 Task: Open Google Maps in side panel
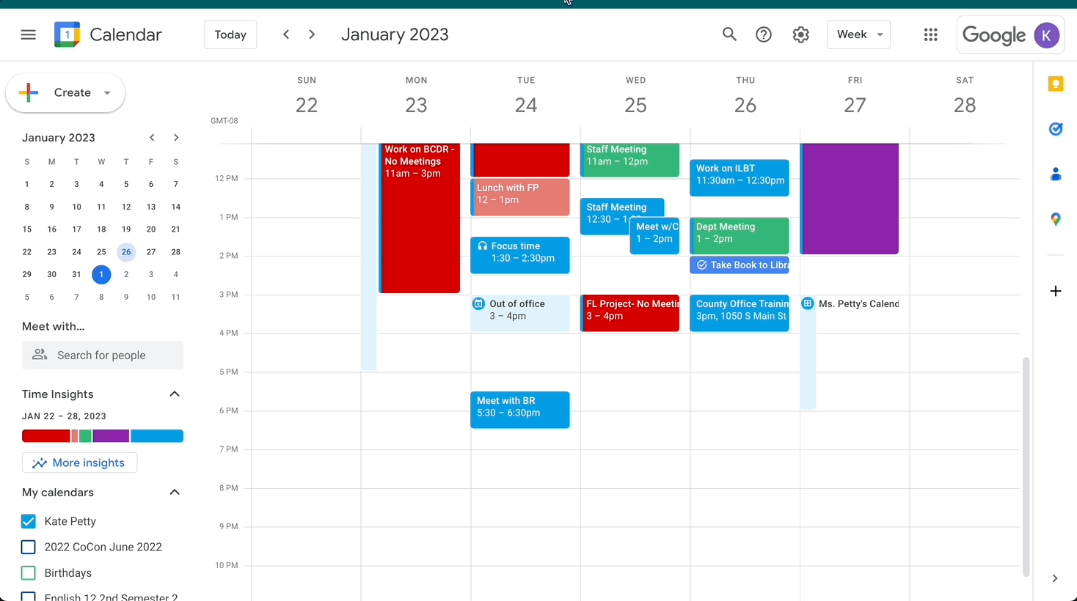pyautogui.click(x=1056, y=219)
